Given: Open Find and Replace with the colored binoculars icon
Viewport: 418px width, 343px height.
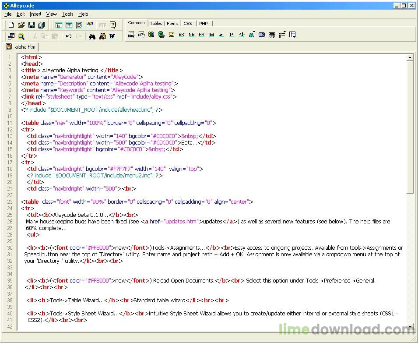Looking at the screenshot, I should 102,36.
